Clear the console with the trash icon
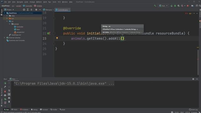The image size is (201, 113). pyautogui.click(x=9, y=102)
